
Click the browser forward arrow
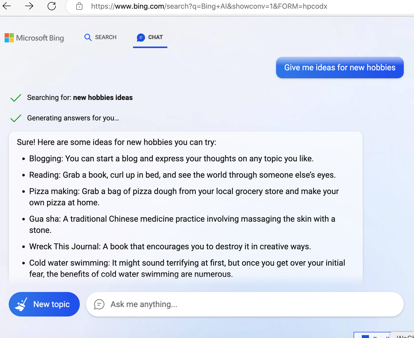(29, 6)
